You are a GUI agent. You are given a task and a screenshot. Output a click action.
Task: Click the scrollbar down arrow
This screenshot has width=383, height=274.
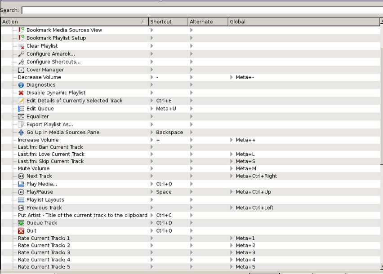[x=382, y=266]
